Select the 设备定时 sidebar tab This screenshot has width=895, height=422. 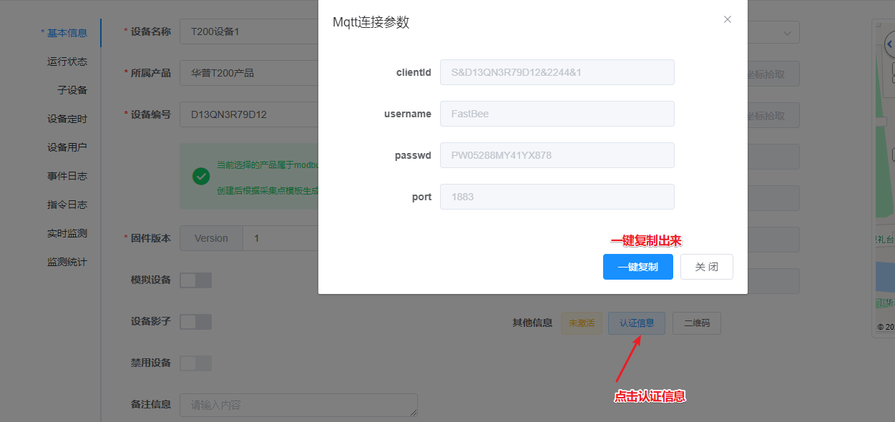(x=67, y=119)
